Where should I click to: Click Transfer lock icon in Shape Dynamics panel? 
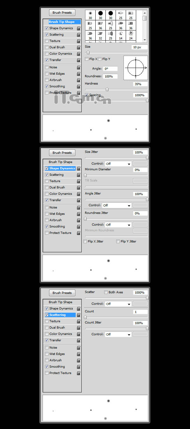[78, 200]
